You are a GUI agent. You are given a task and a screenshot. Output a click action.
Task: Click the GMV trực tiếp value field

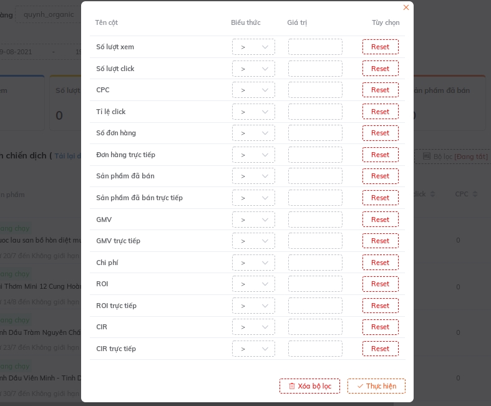(x=315, y=241)
